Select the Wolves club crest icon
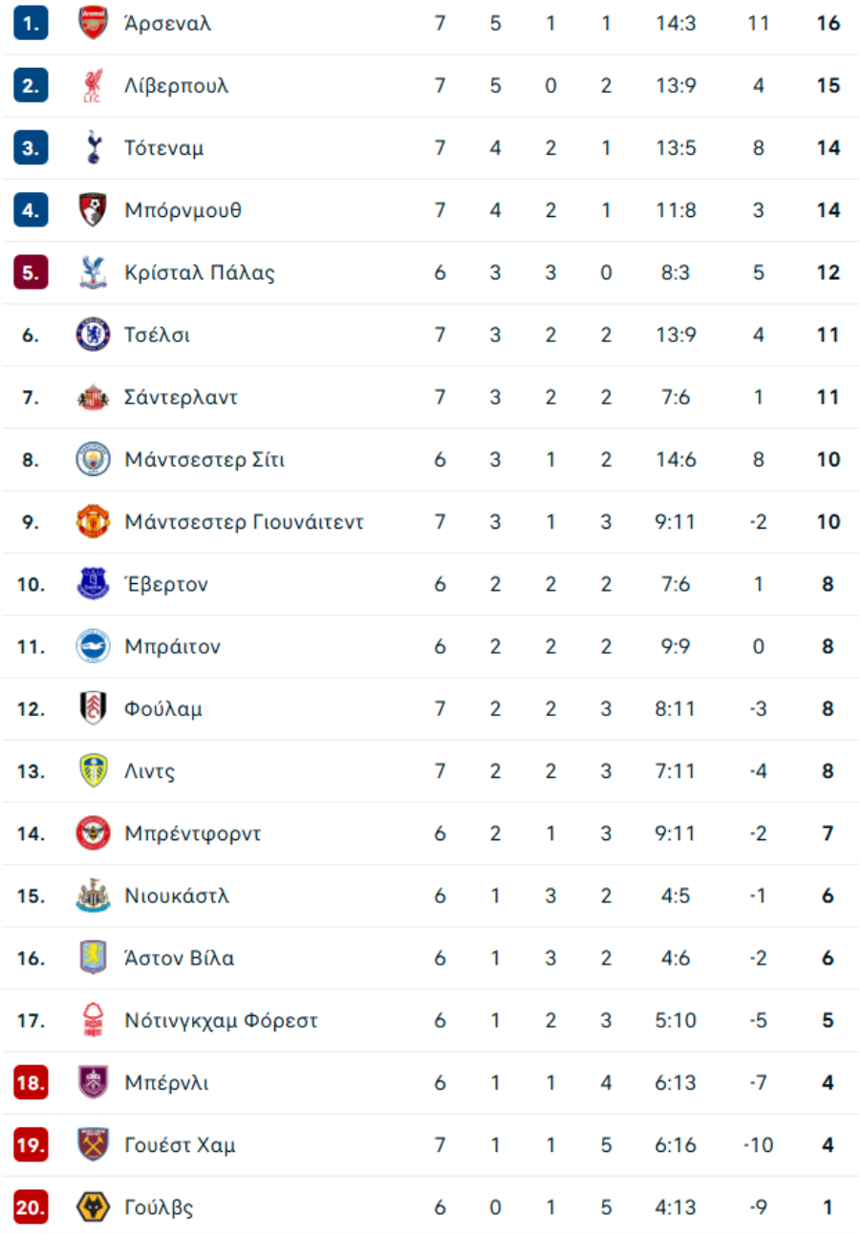Screen dimensions: 860x1234 [93, 1207]
